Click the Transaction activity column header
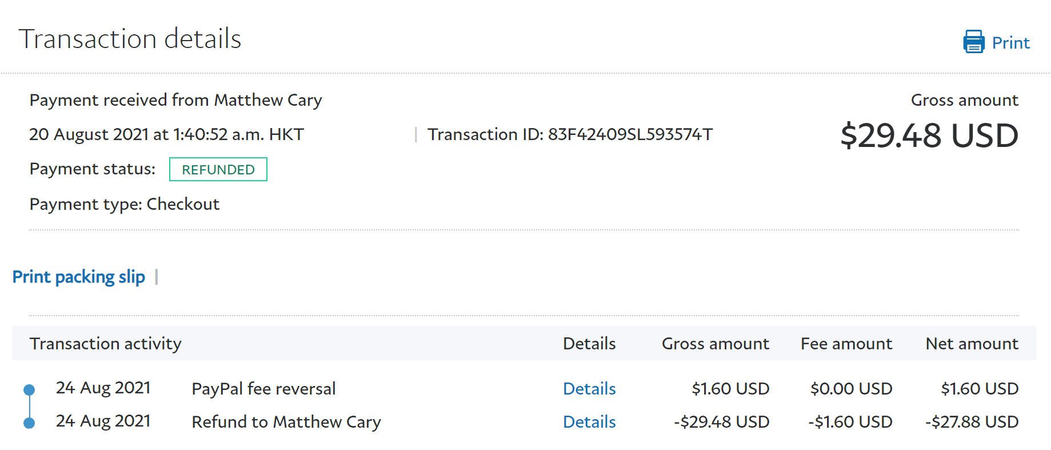The width and height of the screenshot is (1051, 450). point(106,344)
